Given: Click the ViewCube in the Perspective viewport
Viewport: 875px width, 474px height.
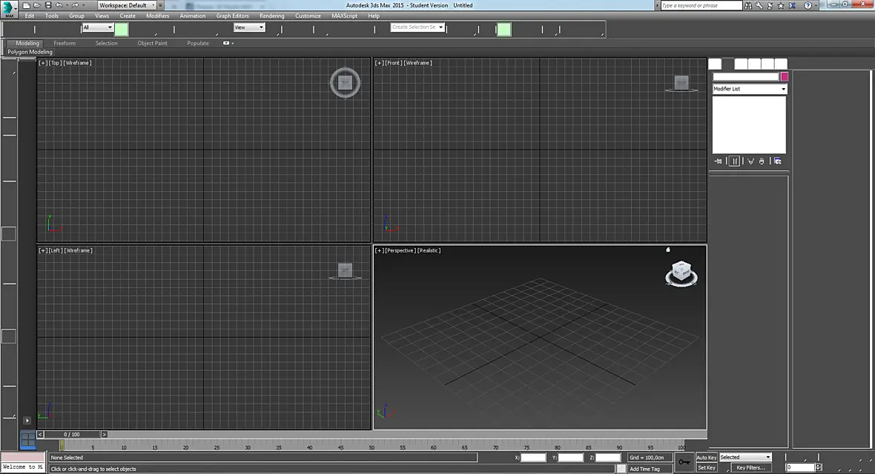Looking at the screenshot, I should (681, 273).
